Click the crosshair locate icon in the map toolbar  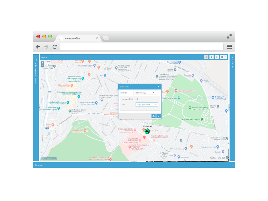pyautogui.click(x=217, y=57)
